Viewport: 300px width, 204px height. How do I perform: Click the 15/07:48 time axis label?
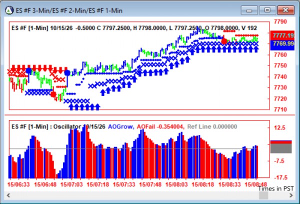point(150,184)
